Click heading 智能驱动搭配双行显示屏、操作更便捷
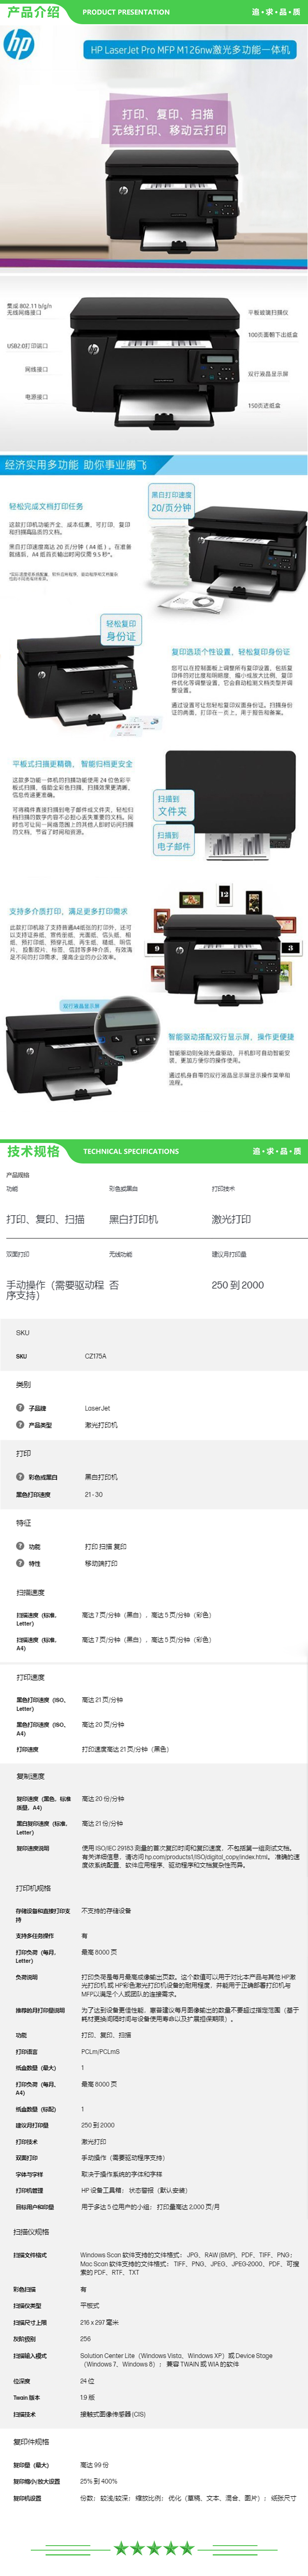 click(x=231, y=1037)
